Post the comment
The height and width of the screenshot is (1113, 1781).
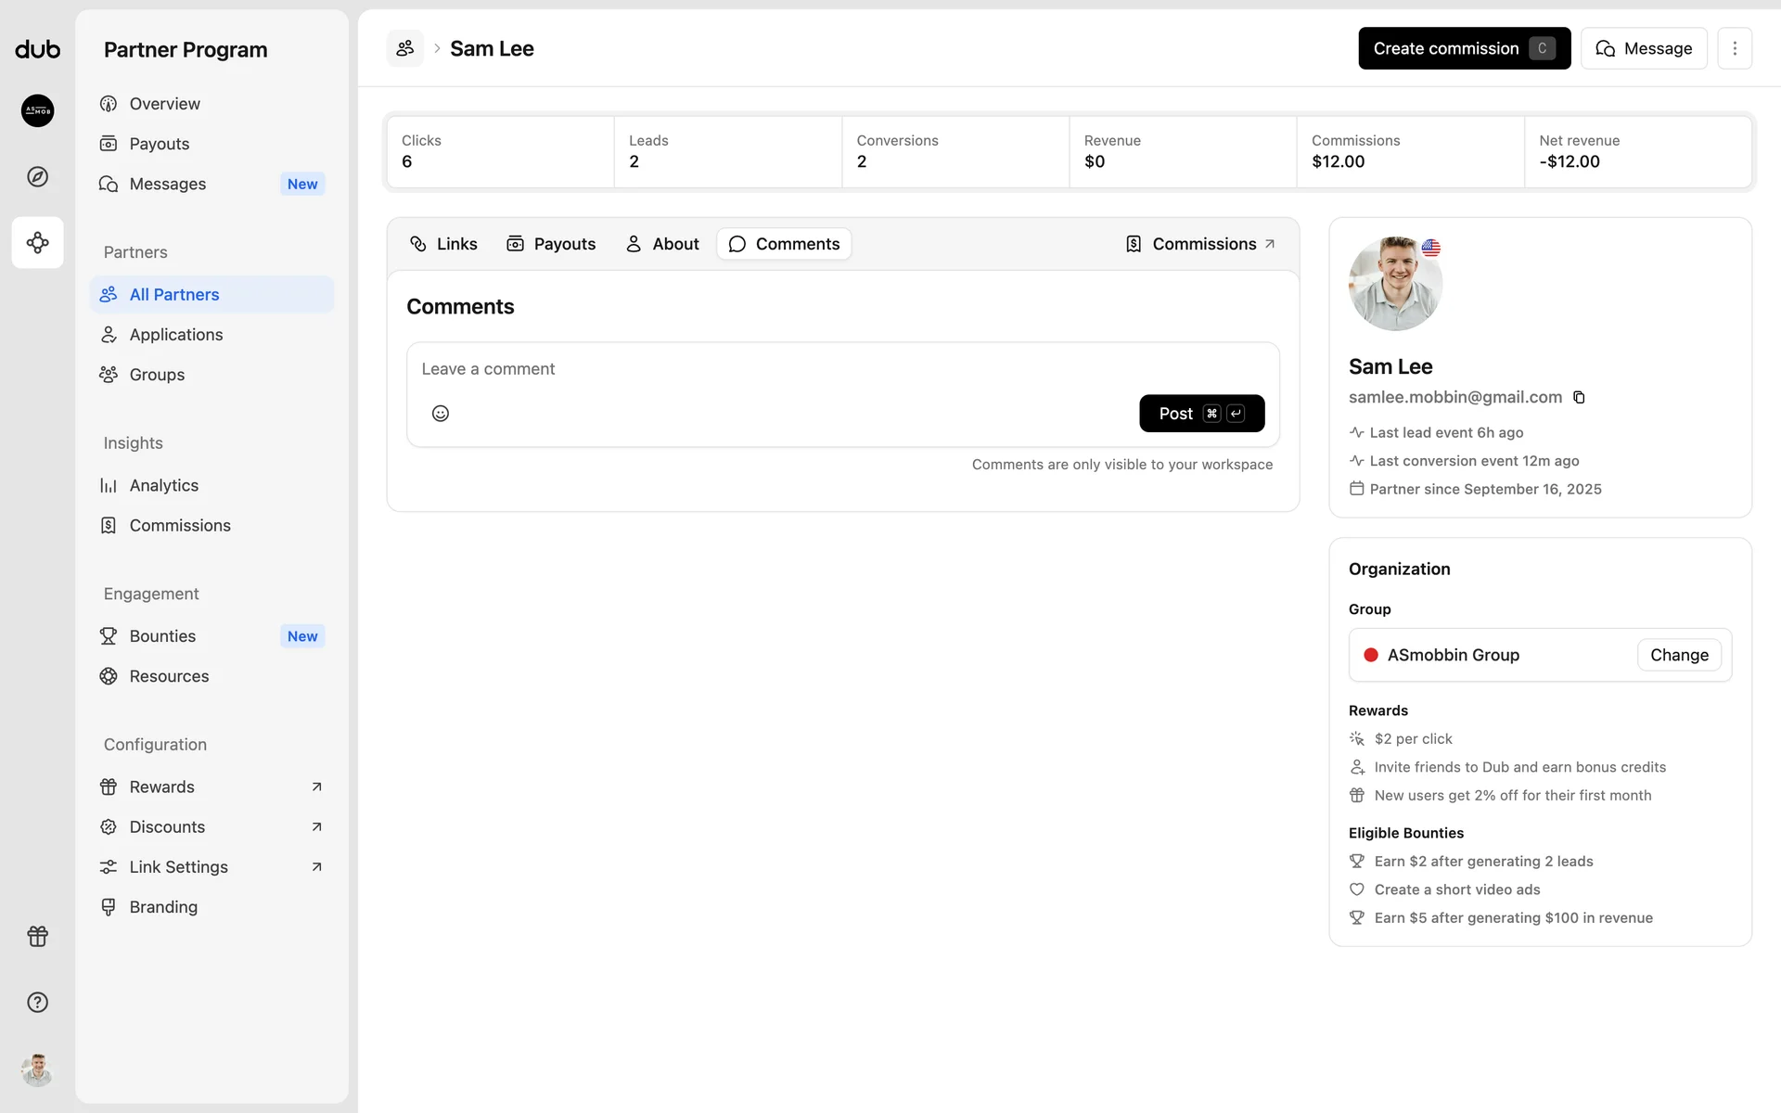point(1200,414)
